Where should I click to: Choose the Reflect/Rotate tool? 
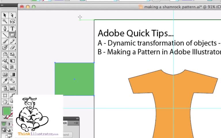click(5, 55)
